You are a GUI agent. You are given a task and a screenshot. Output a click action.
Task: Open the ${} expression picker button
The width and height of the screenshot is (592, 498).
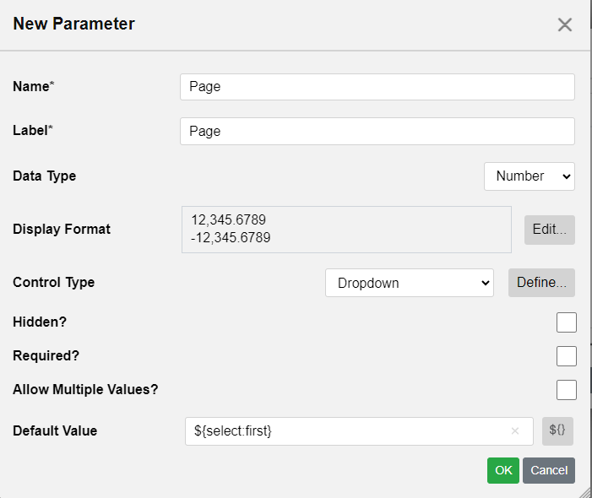coord(557,430)
